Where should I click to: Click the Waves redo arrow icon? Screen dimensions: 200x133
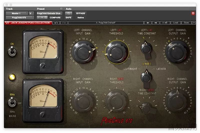point(64,23)
